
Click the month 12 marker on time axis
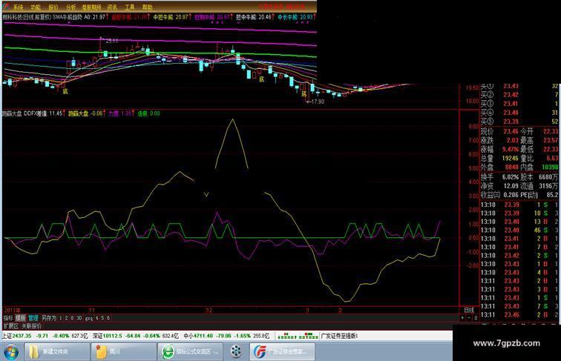click(209, 311)
